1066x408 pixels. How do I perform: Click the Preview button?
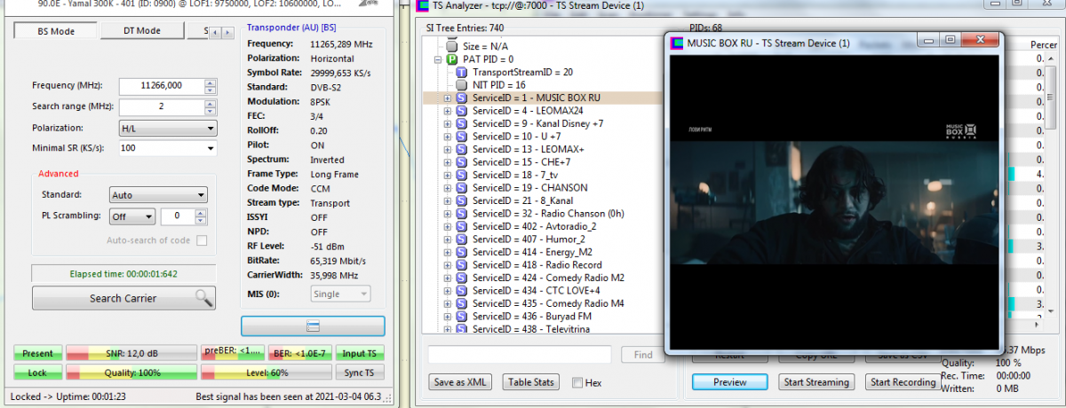coord(729,382)
